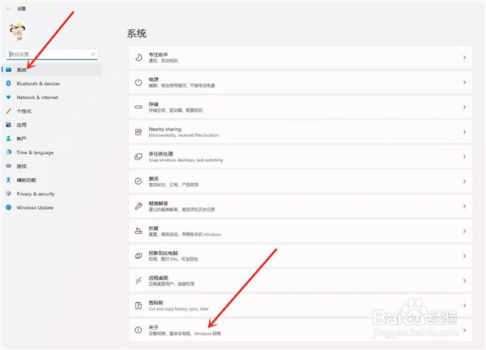486x350 pixels.
Task: Open 存储 storage settings
Action: 301,107
